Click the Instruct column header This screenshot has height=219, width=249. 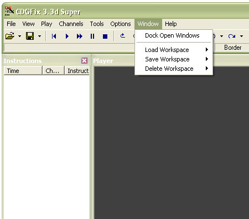click(77, 71)
